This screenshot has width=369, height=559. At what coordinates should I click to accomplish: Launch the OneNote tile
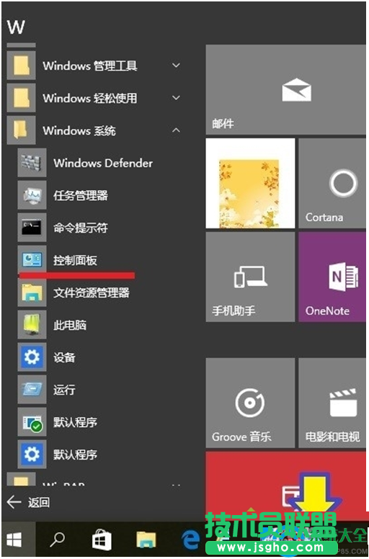pos(332,277)
